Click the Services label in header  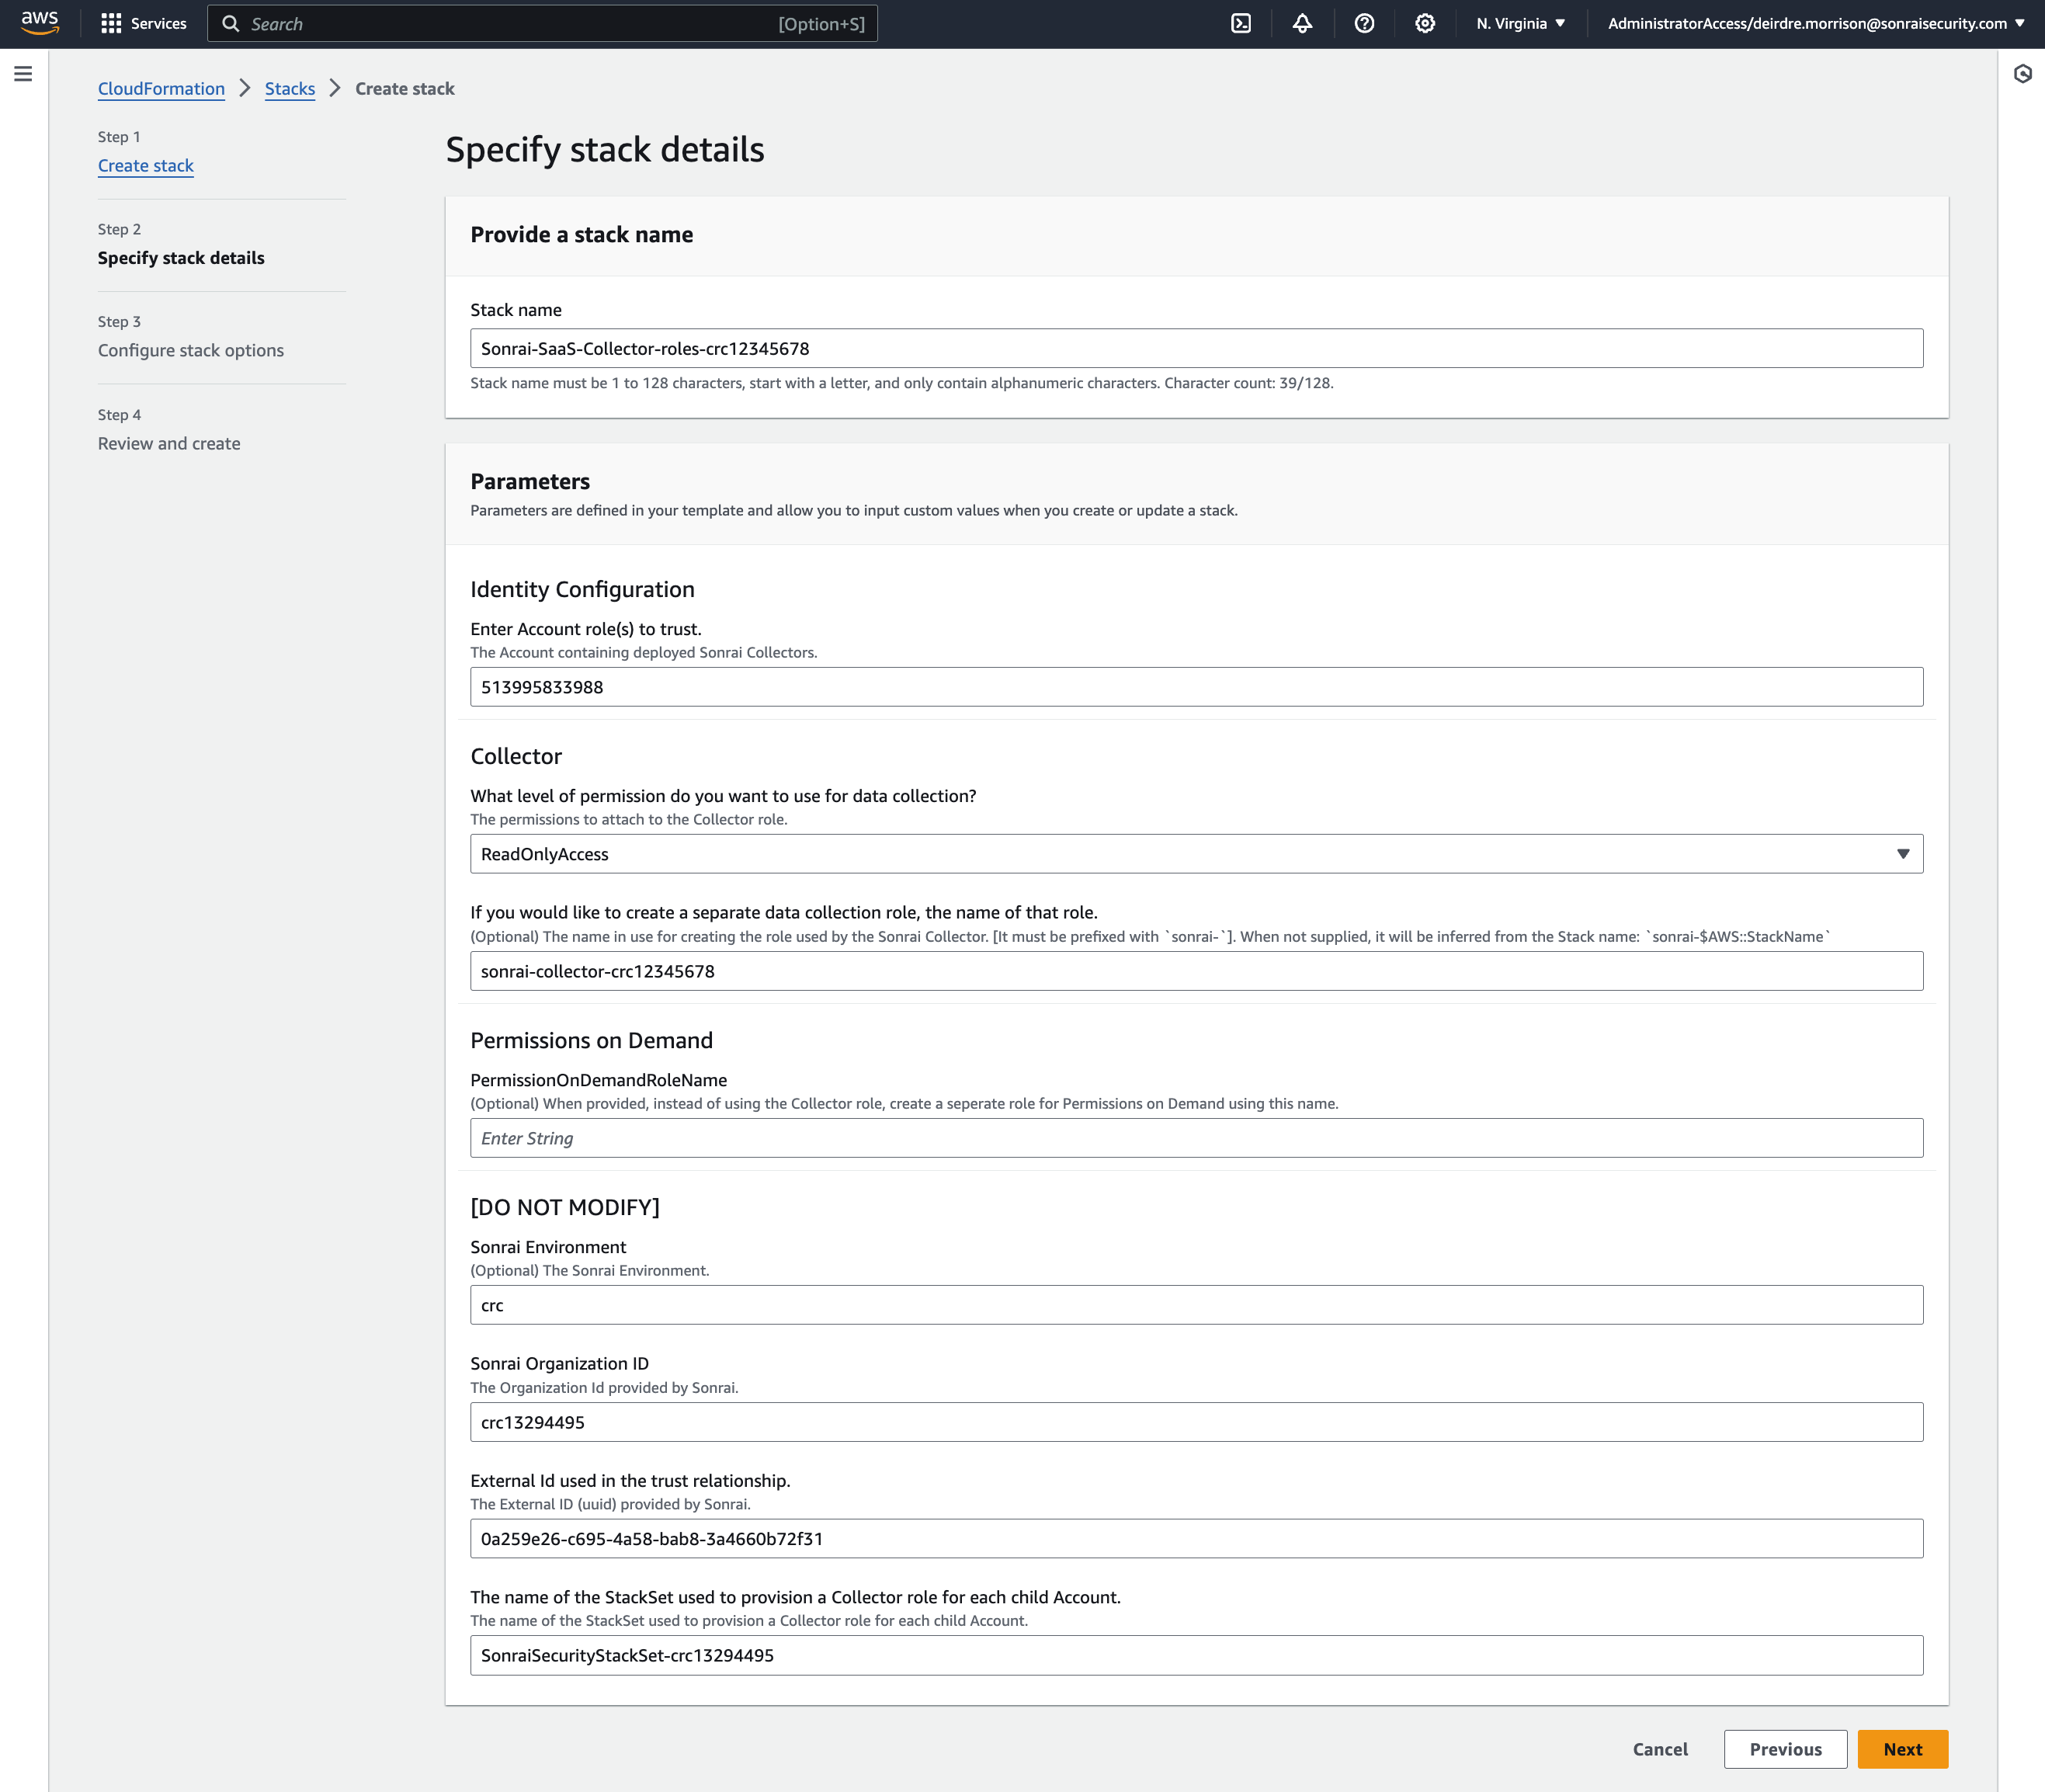click(x=158, y=23)
